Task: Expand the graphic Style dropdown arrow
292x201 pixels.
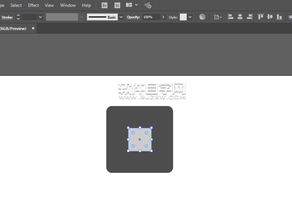Action: pyautogui.click(x=190, y=17)
